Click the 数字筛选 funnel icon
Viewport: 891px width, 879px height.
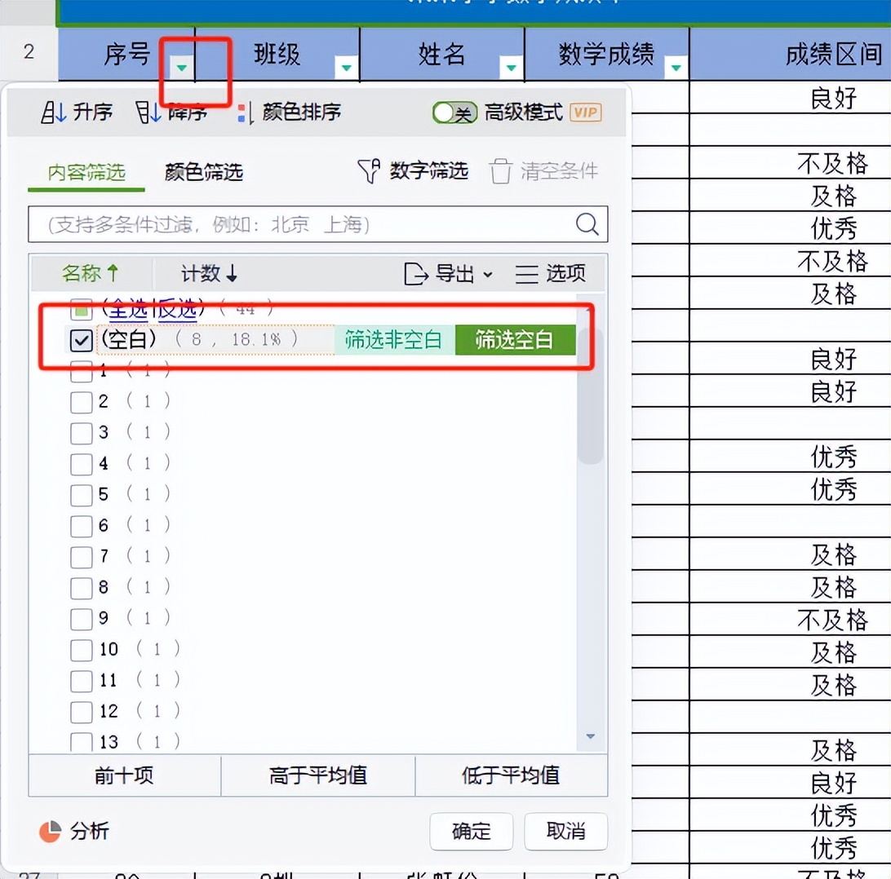(369, 171)
